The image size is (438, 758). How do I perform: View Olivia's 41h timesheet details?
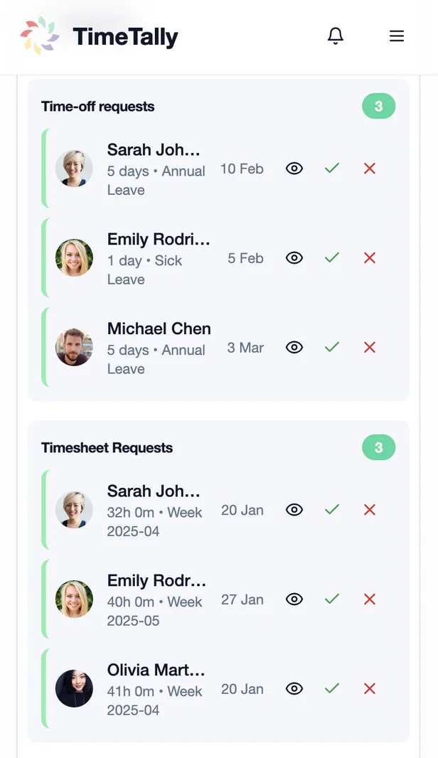[294, 689]
